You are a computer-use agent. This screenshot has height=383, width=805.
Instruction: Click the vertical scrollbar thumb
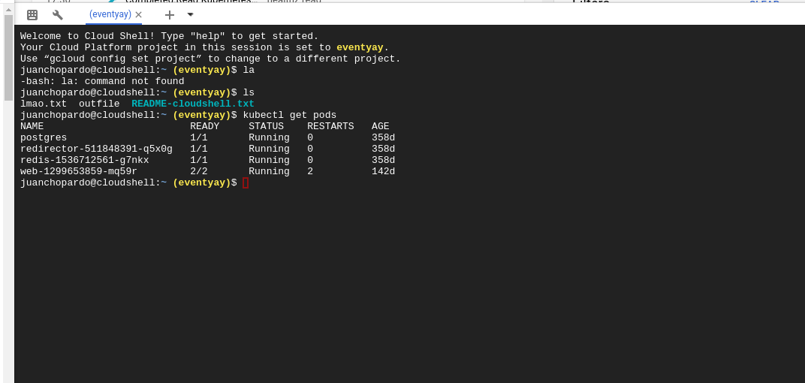point(8,58)
